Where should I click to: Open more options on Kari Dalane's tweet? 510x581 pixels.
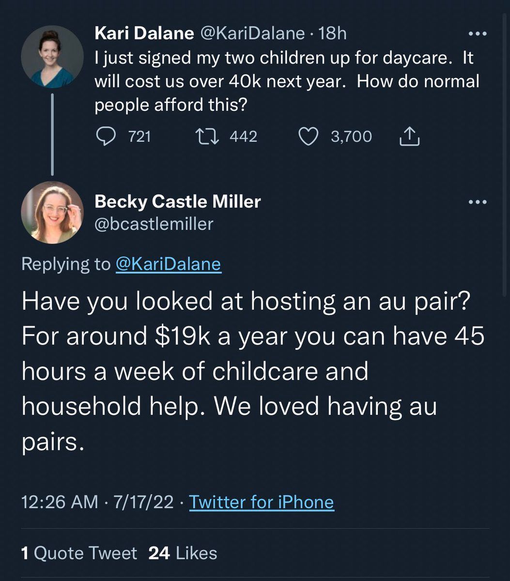(478, 34)
